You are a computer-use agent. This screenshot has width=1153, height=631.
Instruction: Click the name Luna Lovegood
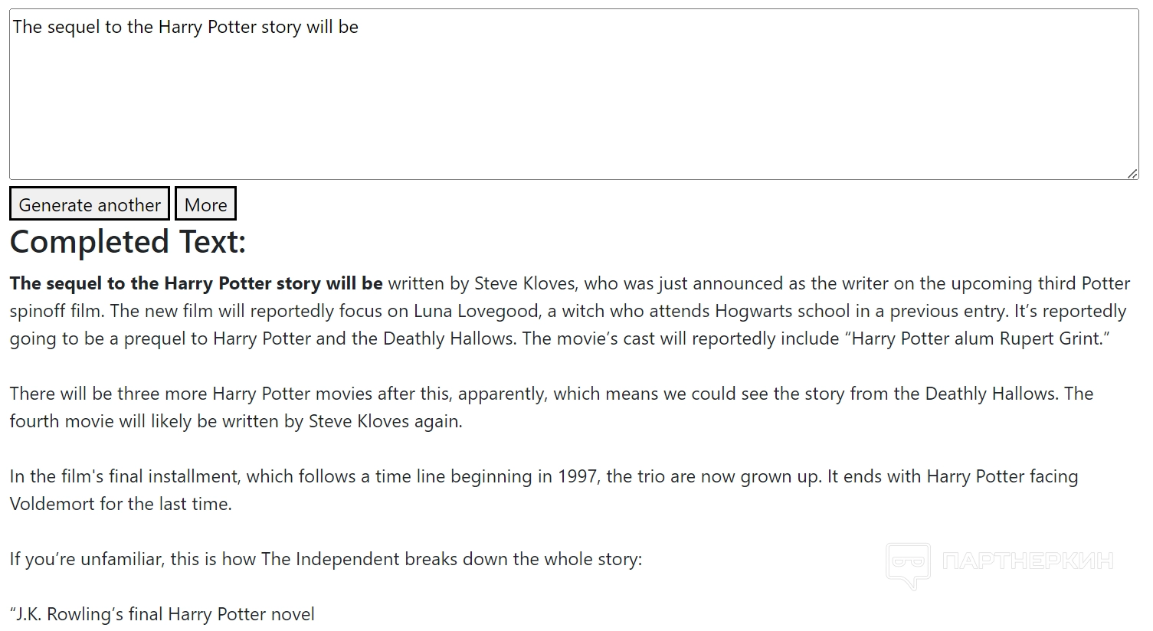[x=476, y=311]
